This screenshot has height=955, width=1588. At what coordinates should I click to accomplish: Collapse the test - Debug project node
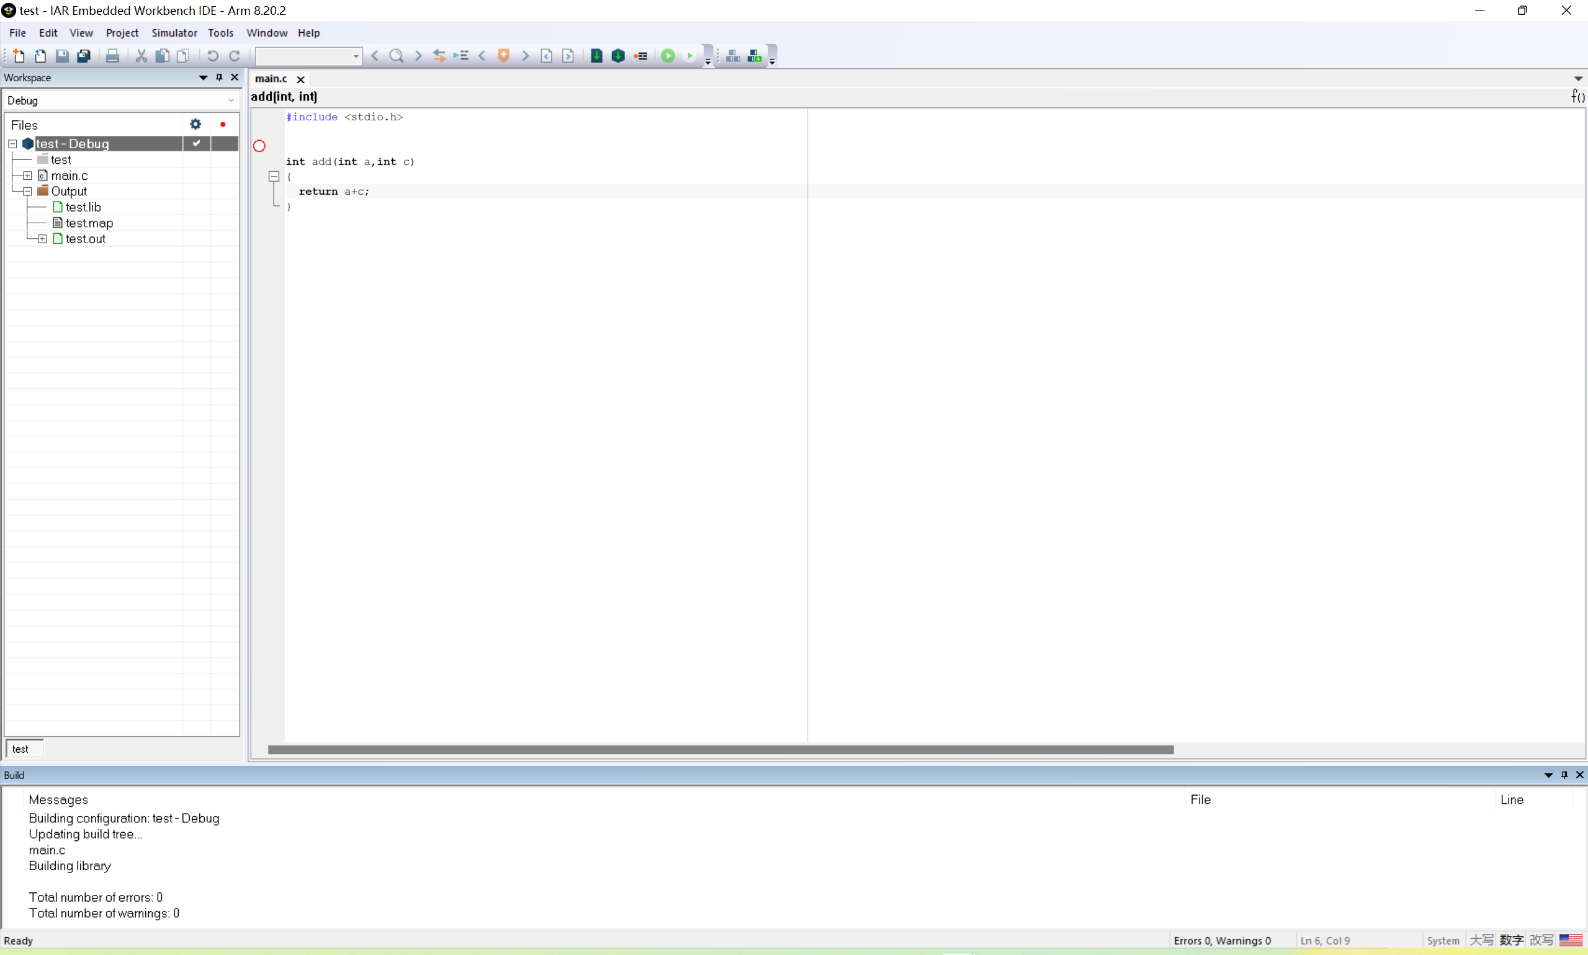coord(12,143)
